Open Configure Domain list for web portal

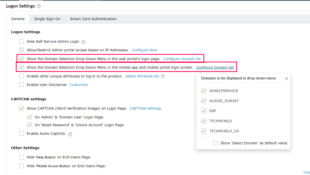[x=182, y=59]
